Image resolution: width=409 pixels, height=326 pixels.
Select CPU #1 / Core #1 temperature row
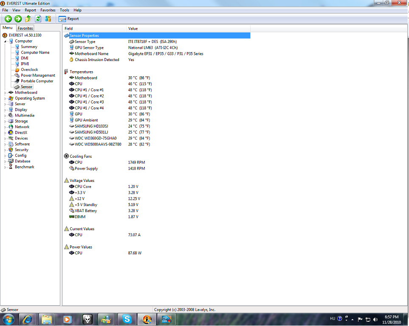(156, 90)
